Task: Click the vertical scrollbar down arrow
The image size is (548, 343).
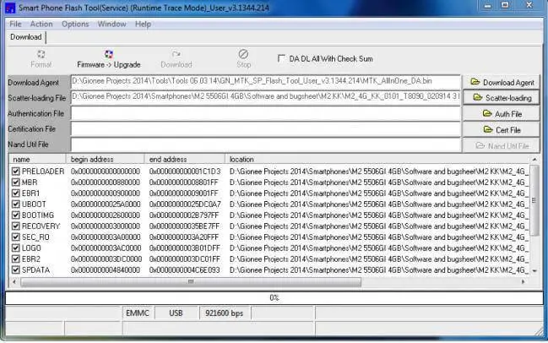Action: point(534,270)
